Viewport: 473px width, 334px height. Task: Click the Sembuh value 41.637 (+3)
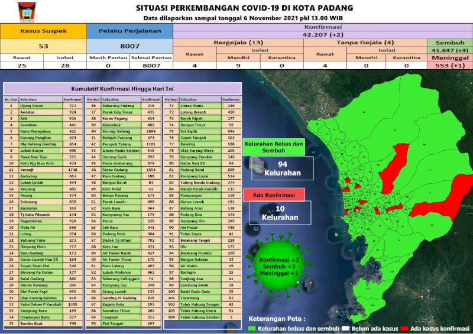450,50
